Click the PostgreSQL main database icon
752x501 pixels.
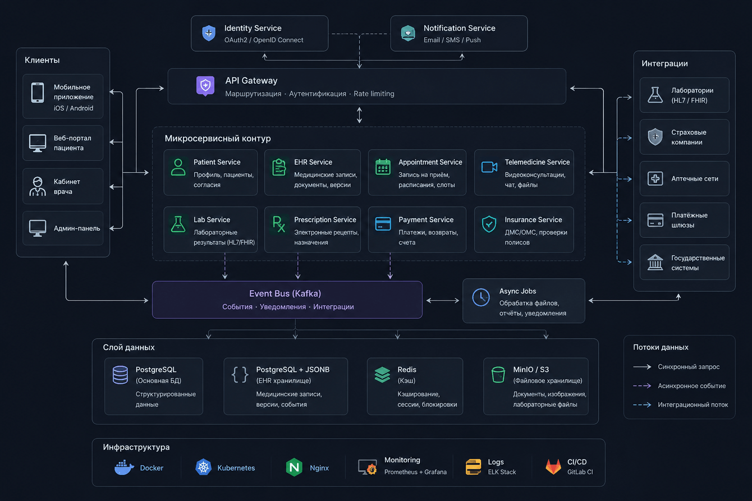(x=120, y=375)
